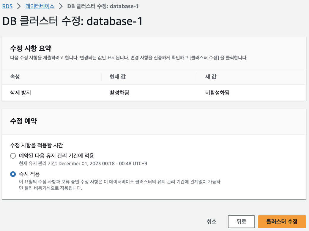Click the 수정 예약 heading

point(24,121)
